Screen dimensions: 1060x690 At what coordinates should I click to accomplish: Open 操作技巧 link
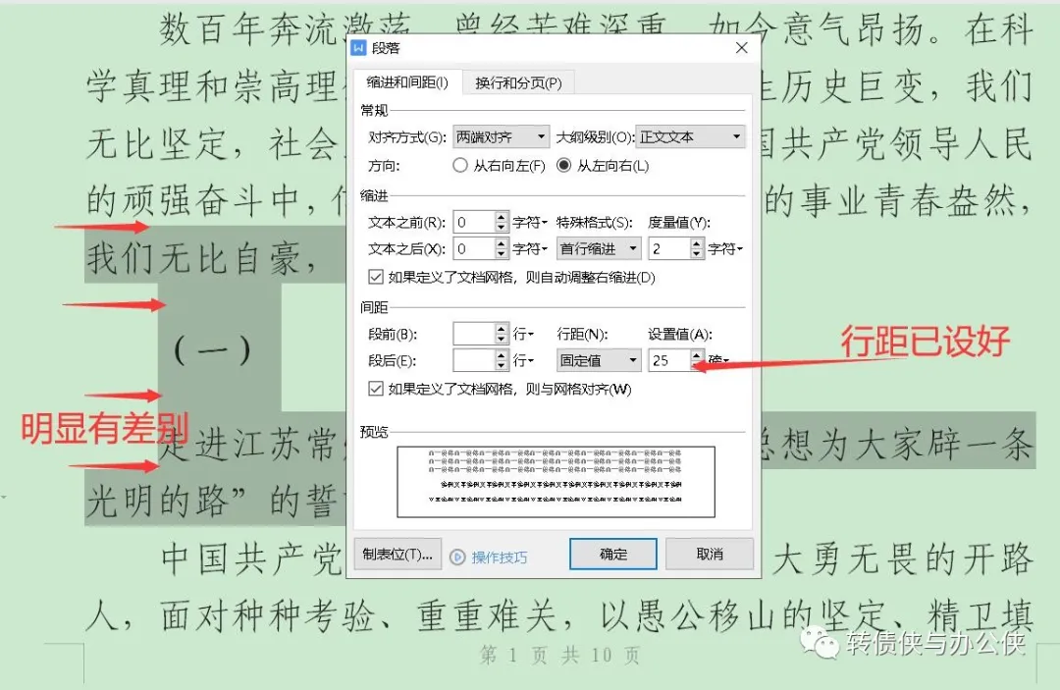pyautogui.click(x=500, y=557)
